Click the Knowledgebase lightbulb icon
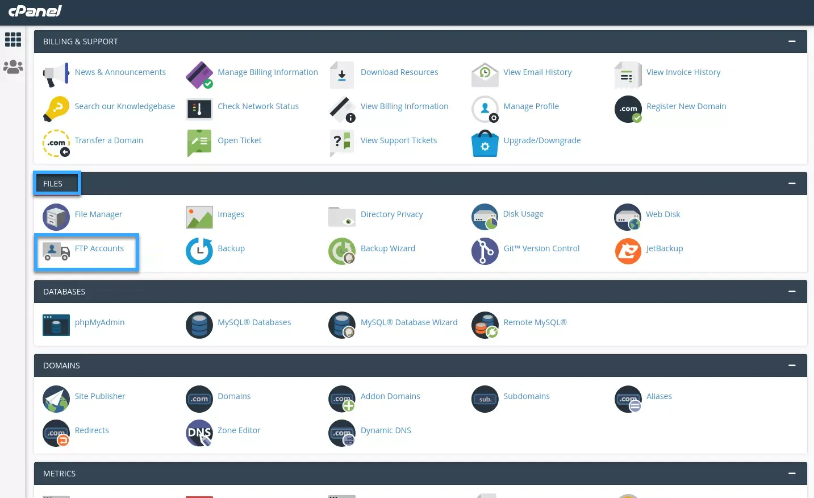 [x=56, y=109]
